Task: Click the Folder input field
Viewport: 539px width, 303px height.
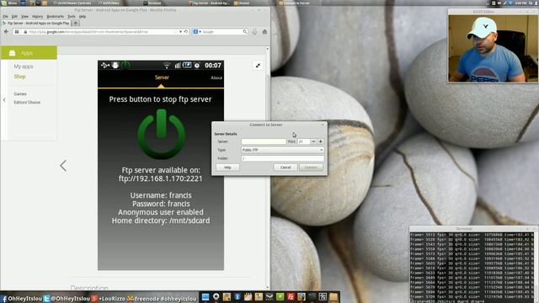Action: pyautogui.click(x=282, y=158)
